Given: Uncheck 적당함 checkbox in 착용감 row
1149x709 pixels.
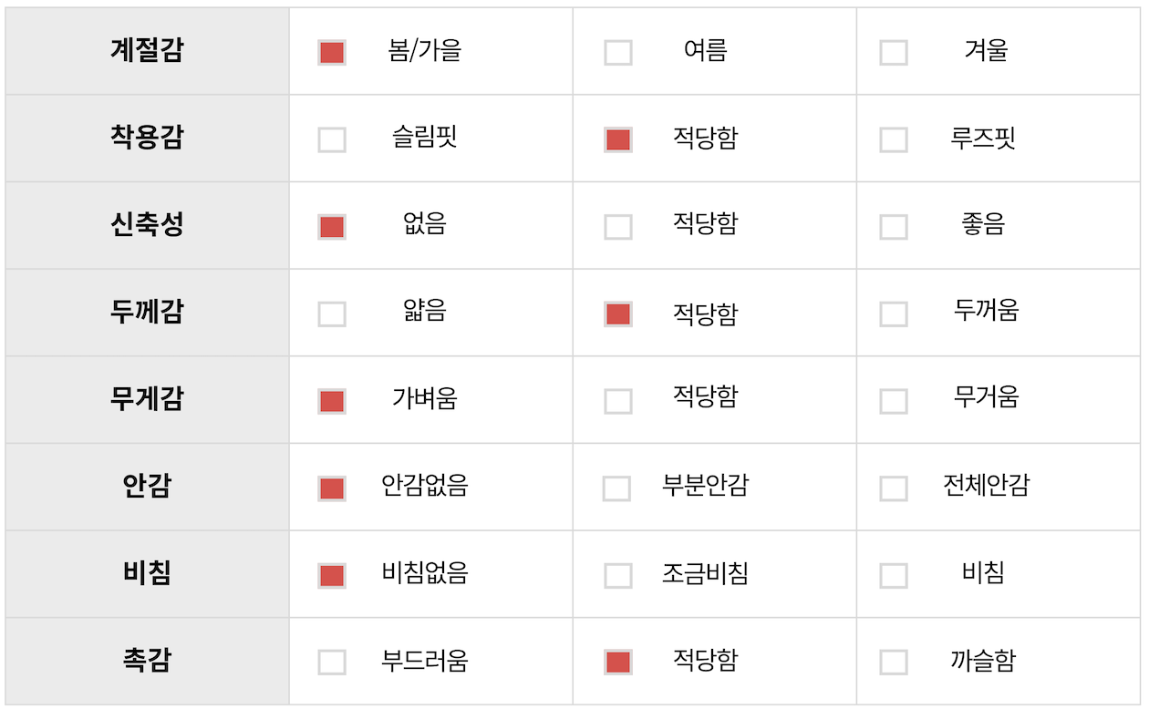Looking at the screenshot, I should 618,139.
